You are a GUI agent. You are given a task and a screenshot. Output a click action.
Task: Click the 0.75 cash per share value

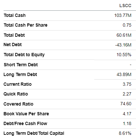pos(127,25)
